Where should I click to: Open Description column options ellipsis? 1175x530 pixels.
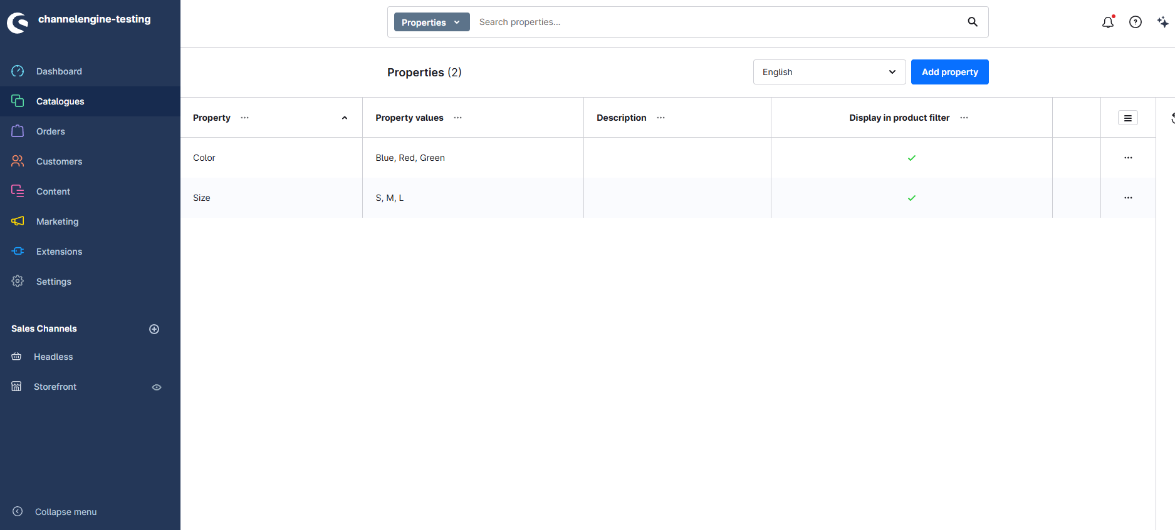click(x=661, y=118)
